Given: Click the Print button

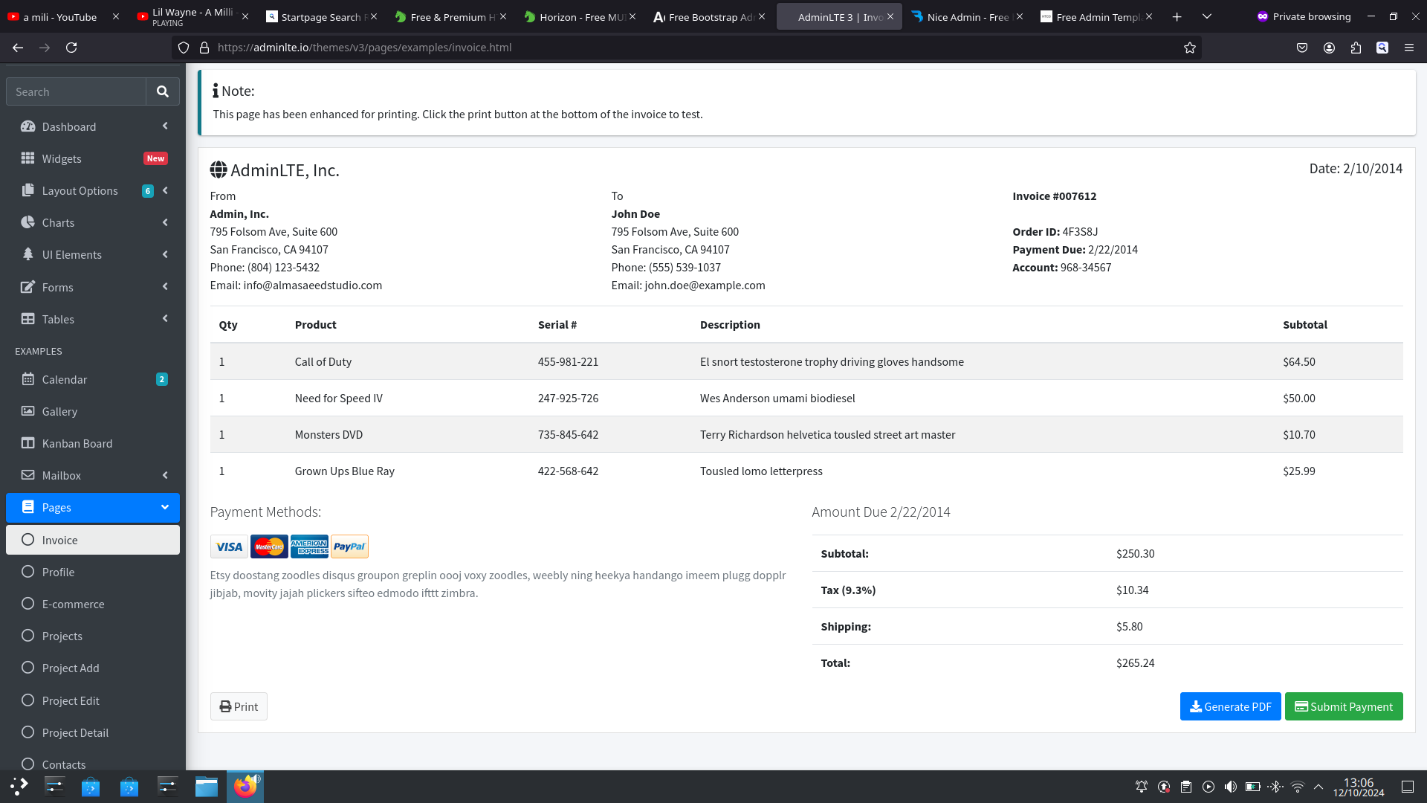Looking at the screenshot, I should click(x=239, y=706).
